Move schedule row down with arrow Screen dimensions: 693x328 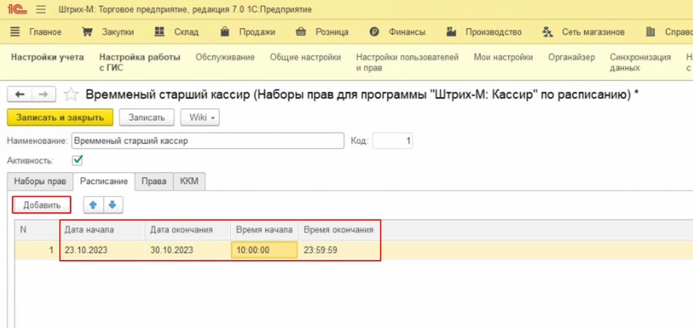point(113,205)
